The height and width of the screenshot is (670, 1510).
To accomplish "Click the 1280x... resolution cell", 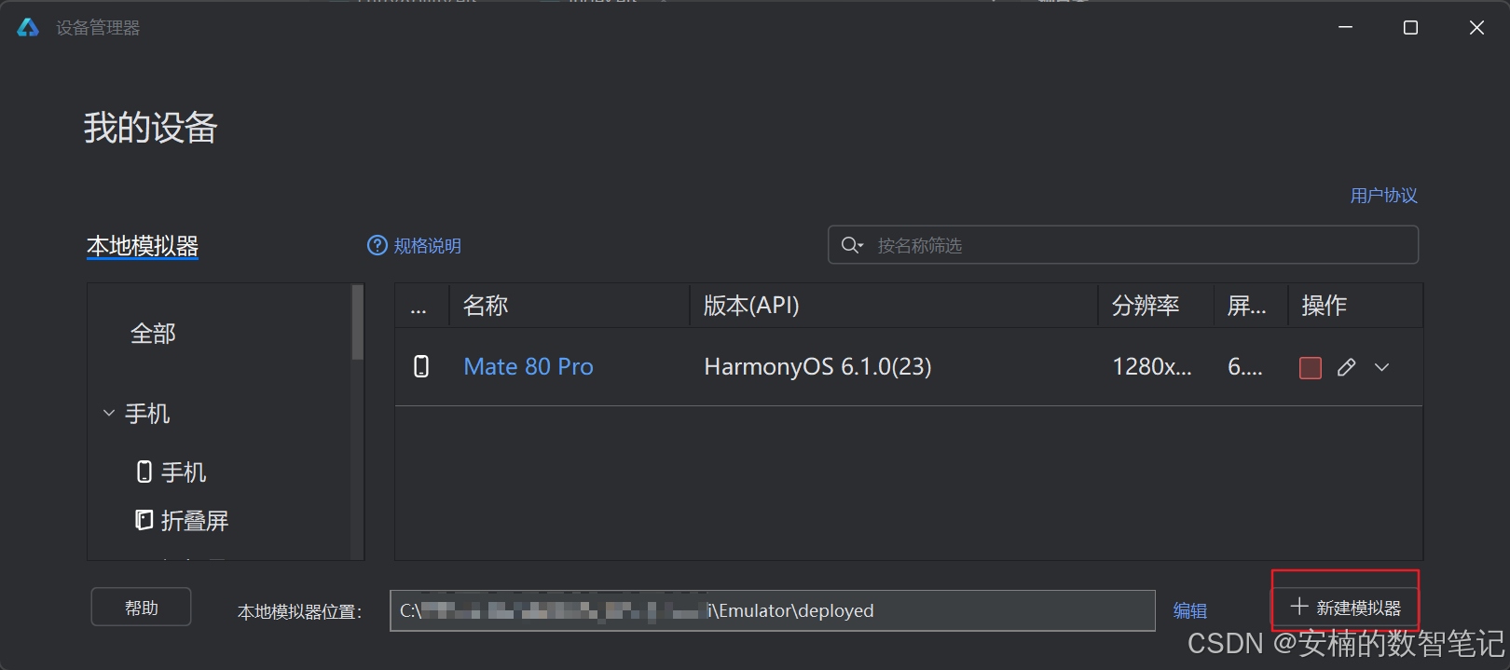I will click(x=1152, y=366).
